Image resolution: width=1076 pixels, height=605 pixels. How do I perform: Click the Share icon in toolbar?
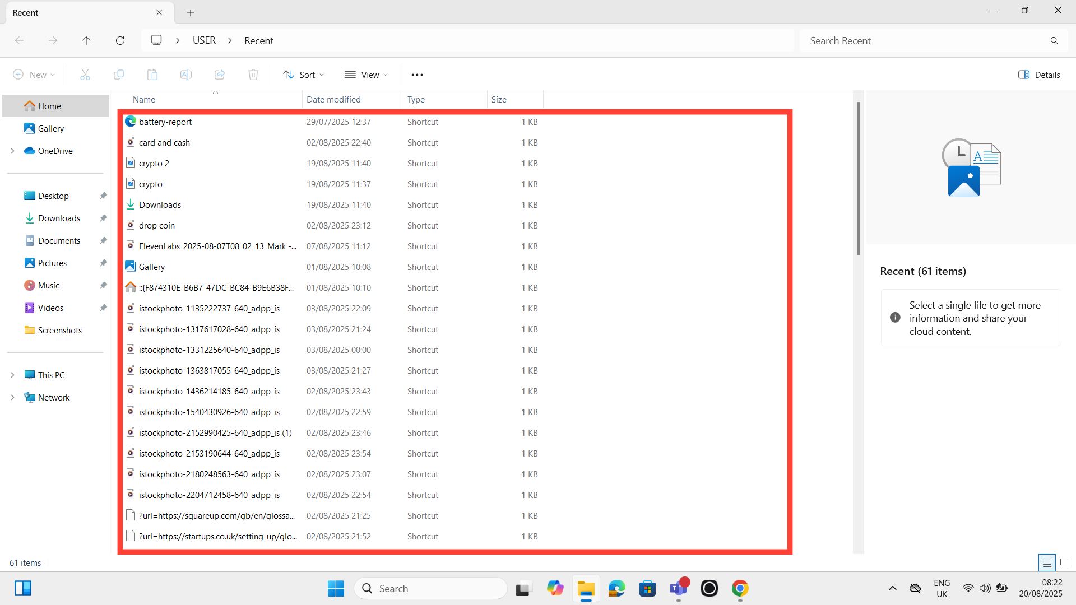click(x=220, y=75)
